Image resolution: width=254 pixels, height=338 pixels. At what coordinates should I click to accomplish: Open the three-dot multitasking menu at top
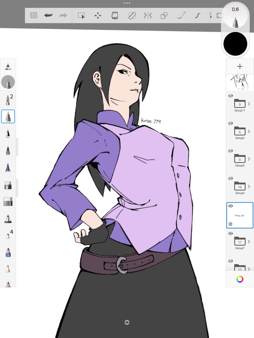(127, 3)
